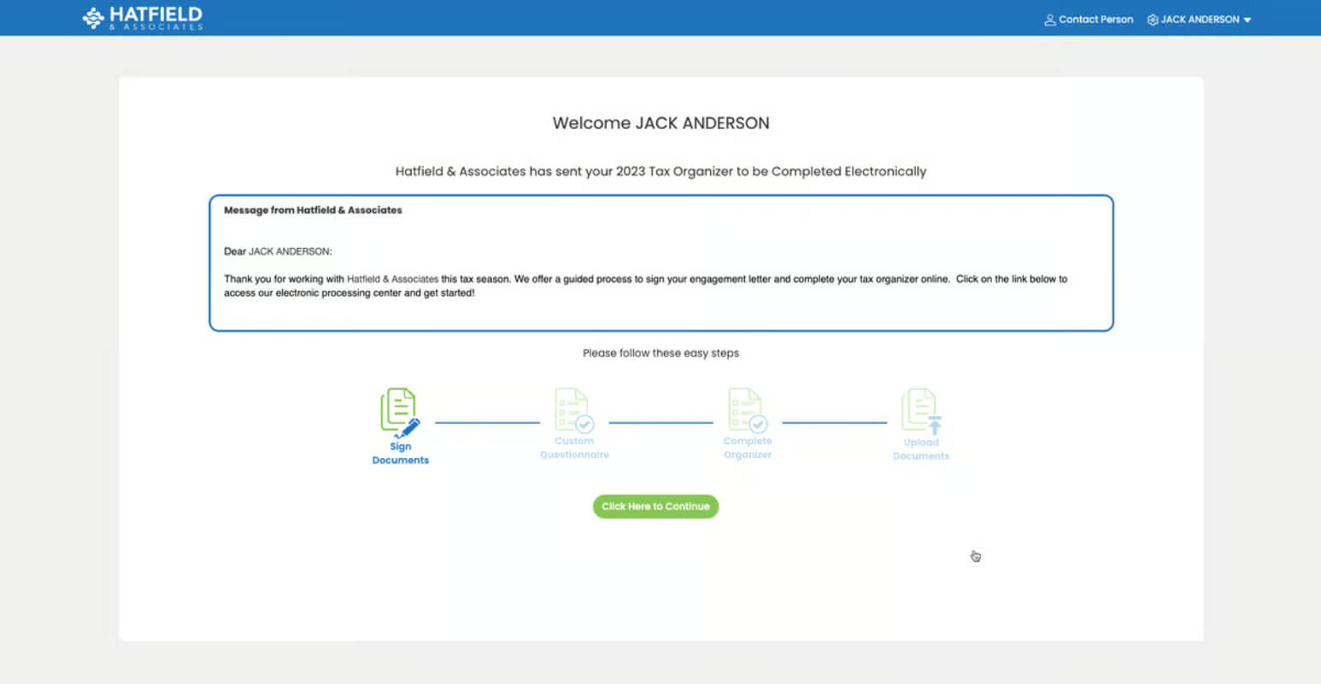Click 'Message from Hatfield & Associates' title
The width and height of the screenshot is (1321, 684).
click(x=313, y=210)
